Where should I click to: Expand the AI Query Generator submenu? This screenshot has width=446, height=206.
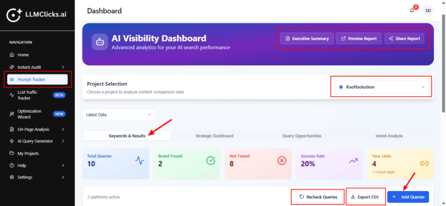coord(63,141)
